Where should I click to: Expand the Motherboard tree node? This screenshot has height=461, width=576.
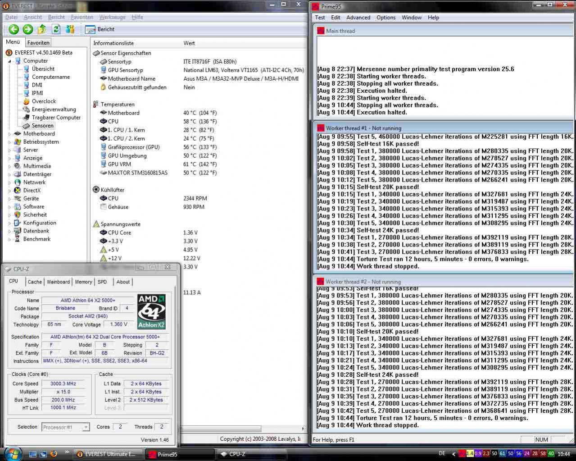(10, 134)
